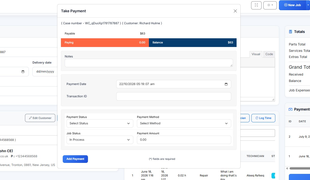Click the Delivery date field
This screenshot has width=310, height=180.
pyautogui.click(x=45, y=71)
